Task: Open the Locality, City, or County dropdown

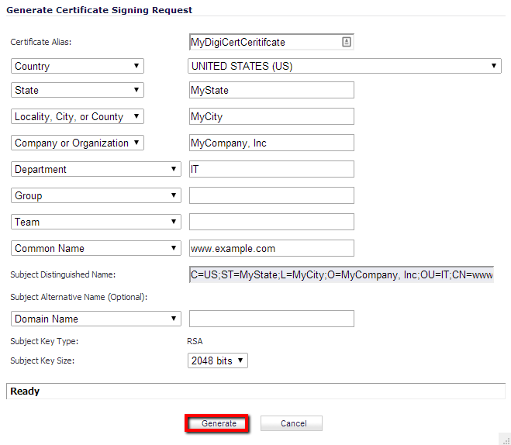Action: (78, 117)
